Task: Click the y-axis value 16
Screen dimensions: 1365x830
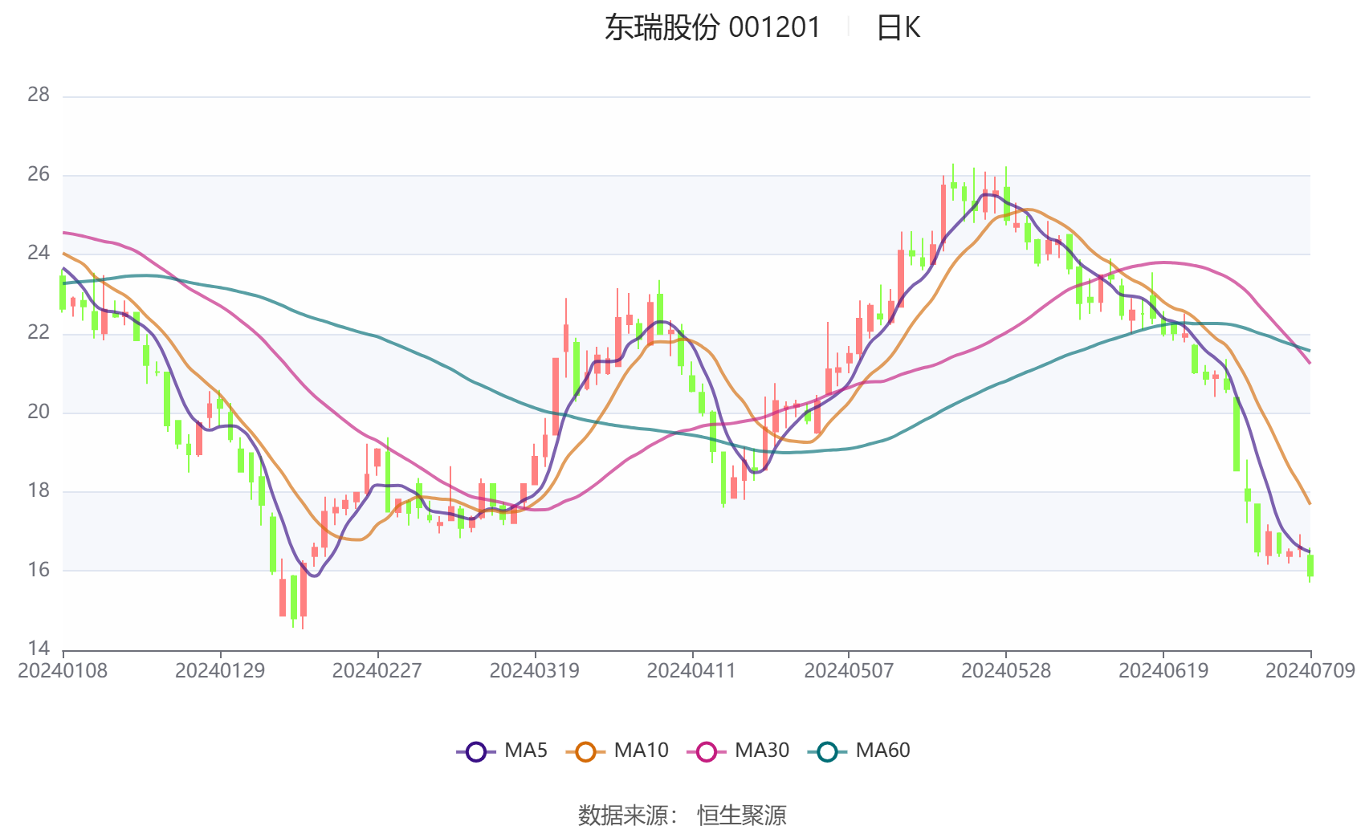Action: (x=39, y=570)
